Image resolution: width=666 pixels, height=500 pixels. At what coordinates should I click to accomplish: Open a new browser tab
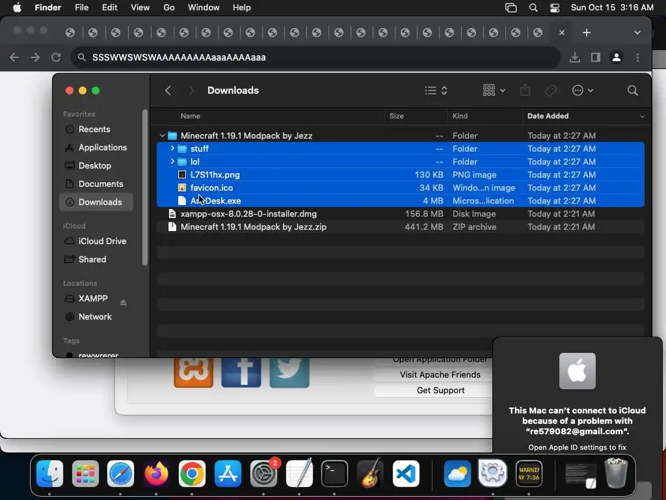coord(587,33)
